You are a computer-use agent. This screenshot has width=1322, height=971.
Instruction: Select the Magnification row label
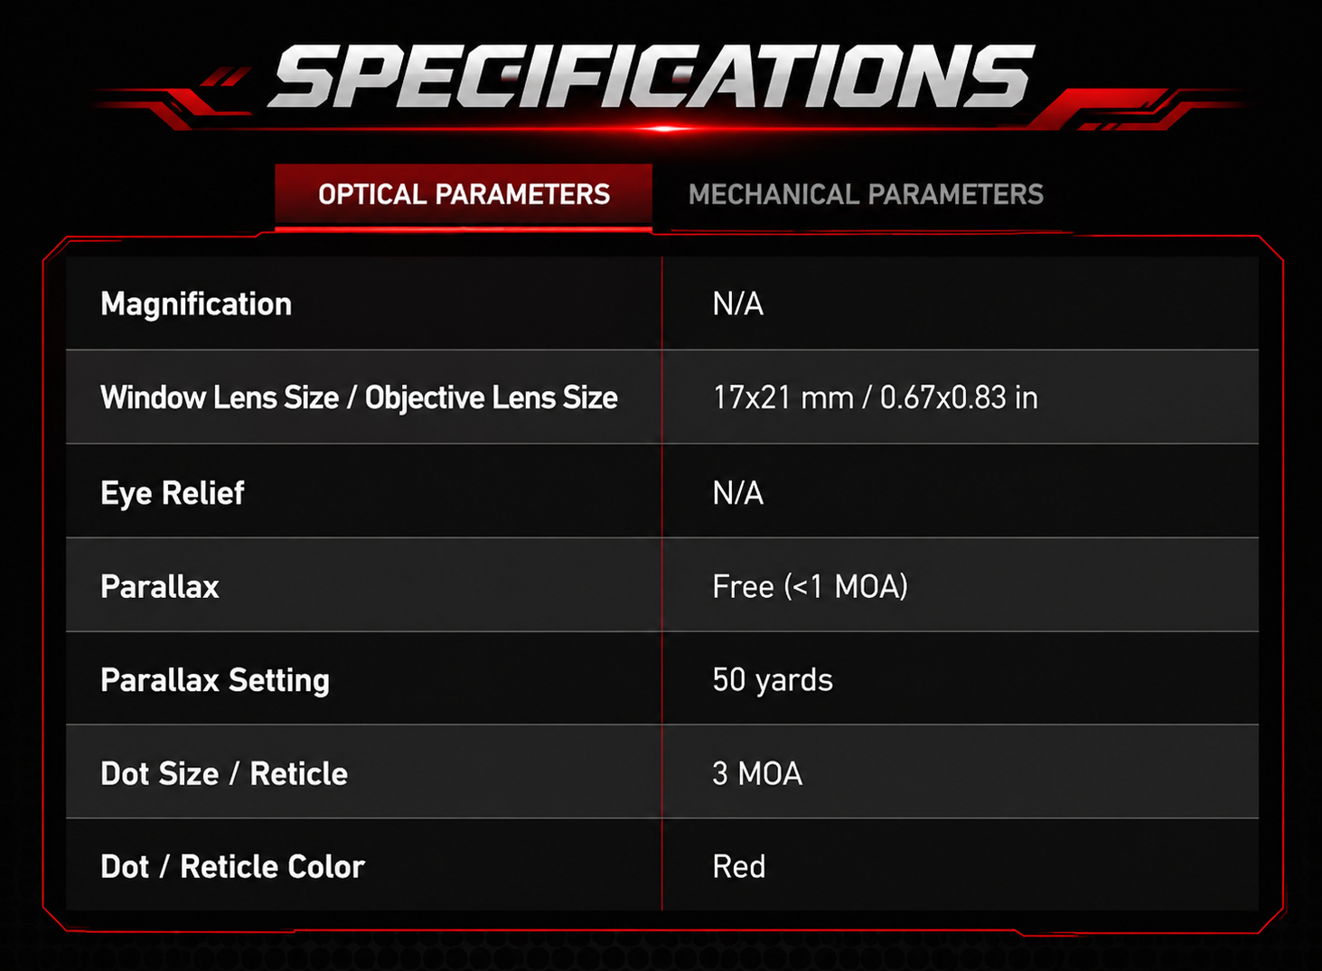click(x=196, y=304)
